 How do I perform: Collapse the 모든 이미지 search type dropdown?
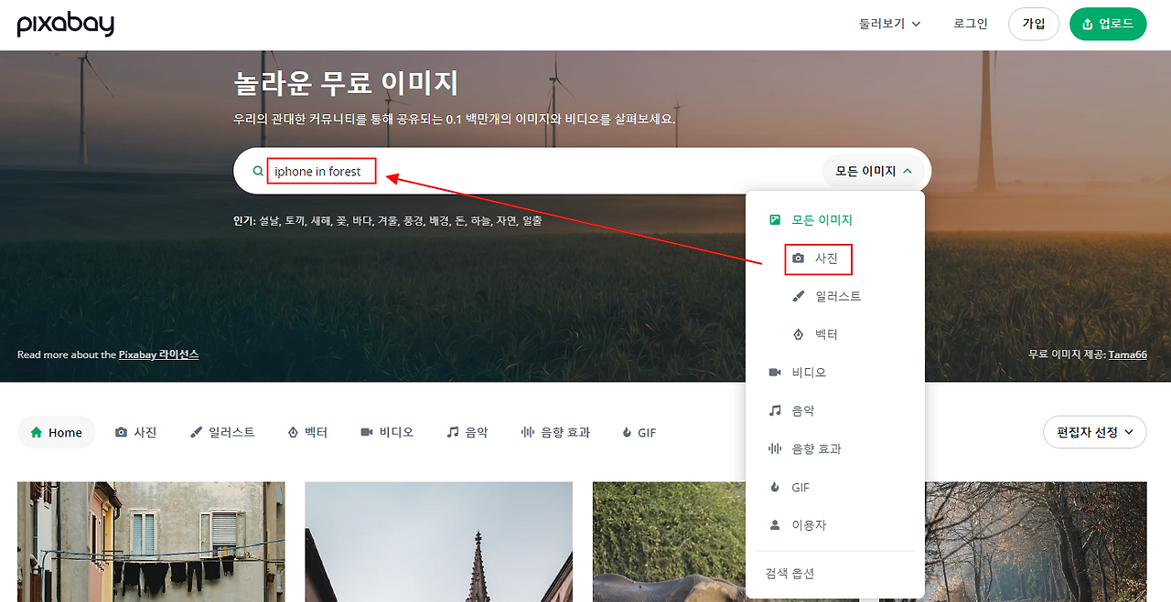(x=874, y=171)
